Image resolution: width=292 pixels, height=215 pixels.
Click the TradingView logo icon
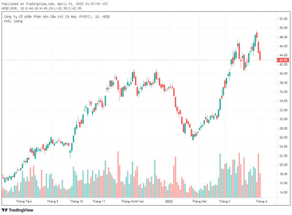point(5,210)
